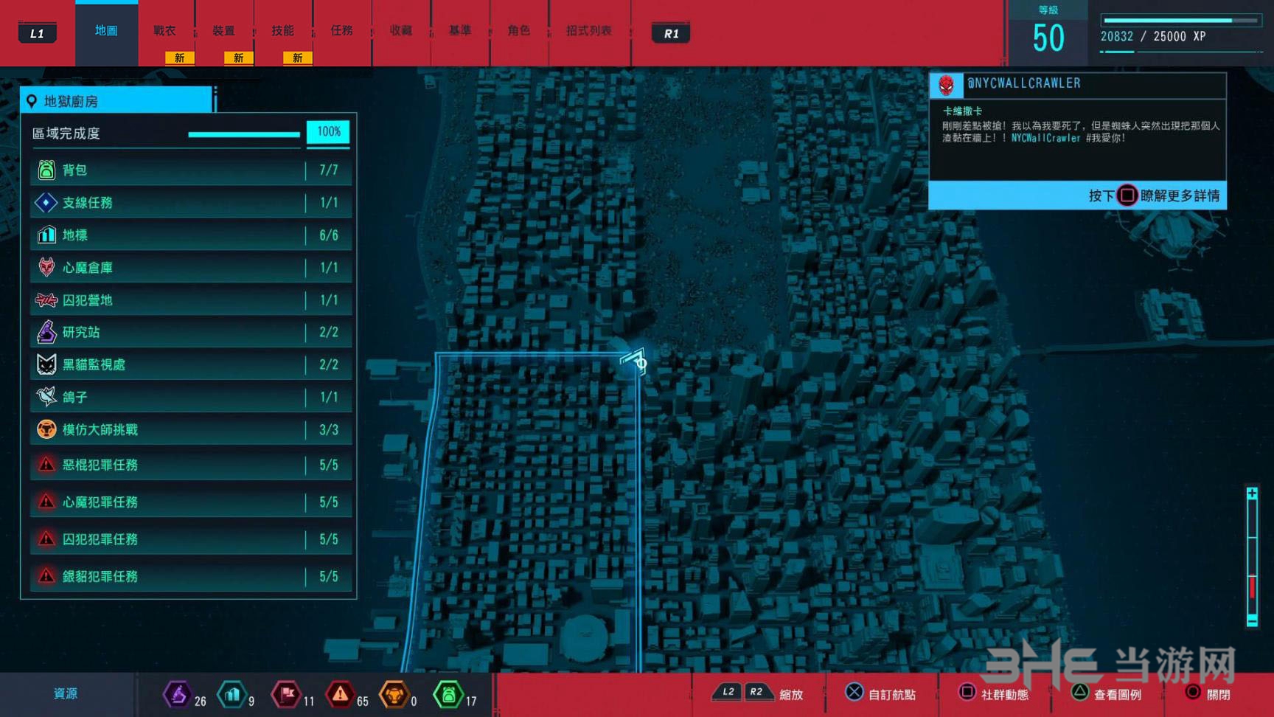Switch to the 戰衣 suits tab
Screen dimensions: 1274x717
(x=165, y=31)
